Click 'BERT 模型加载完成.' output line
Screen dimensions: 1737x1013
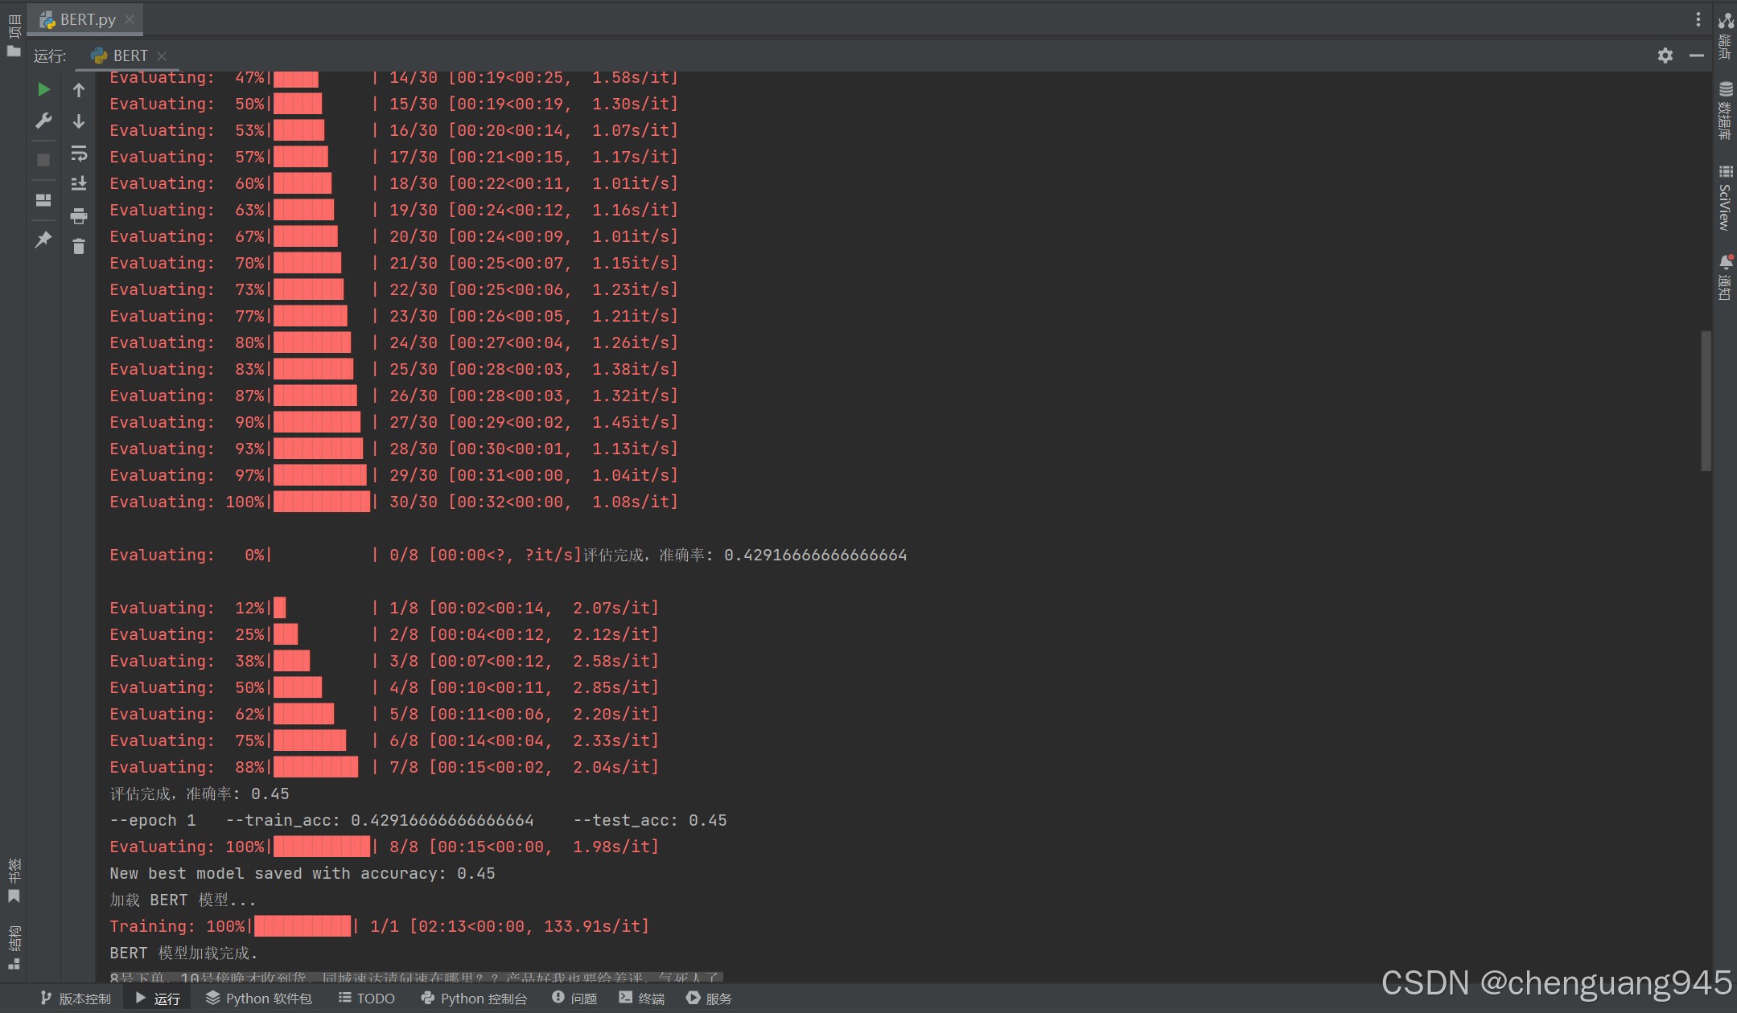pyautogui.click(x=183, y=953)
